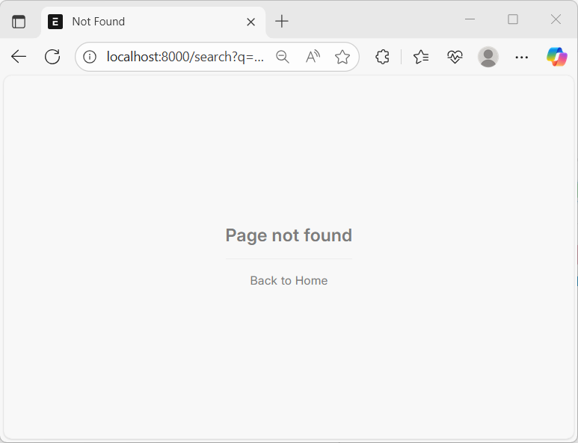Open Read aloud icon in address bar
This screenshot has width=578, height=443.
[313, 57]
